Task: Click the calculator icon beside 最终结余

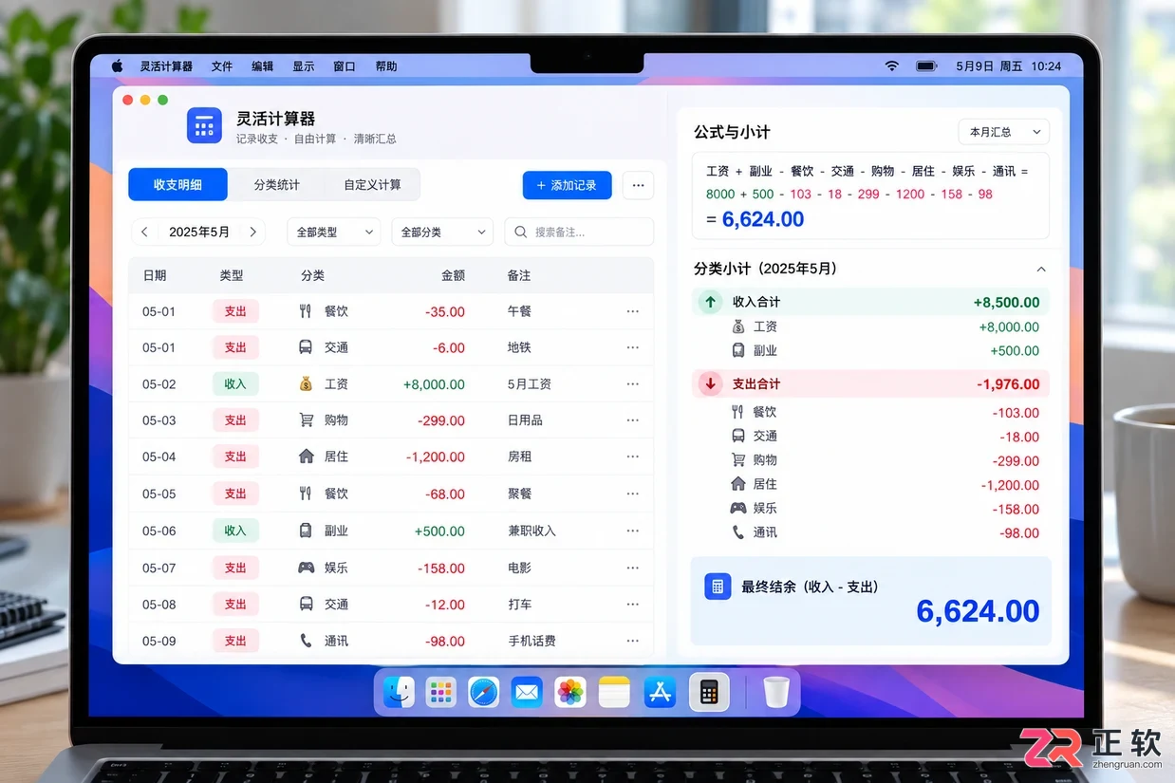Action: coord(718,587)
